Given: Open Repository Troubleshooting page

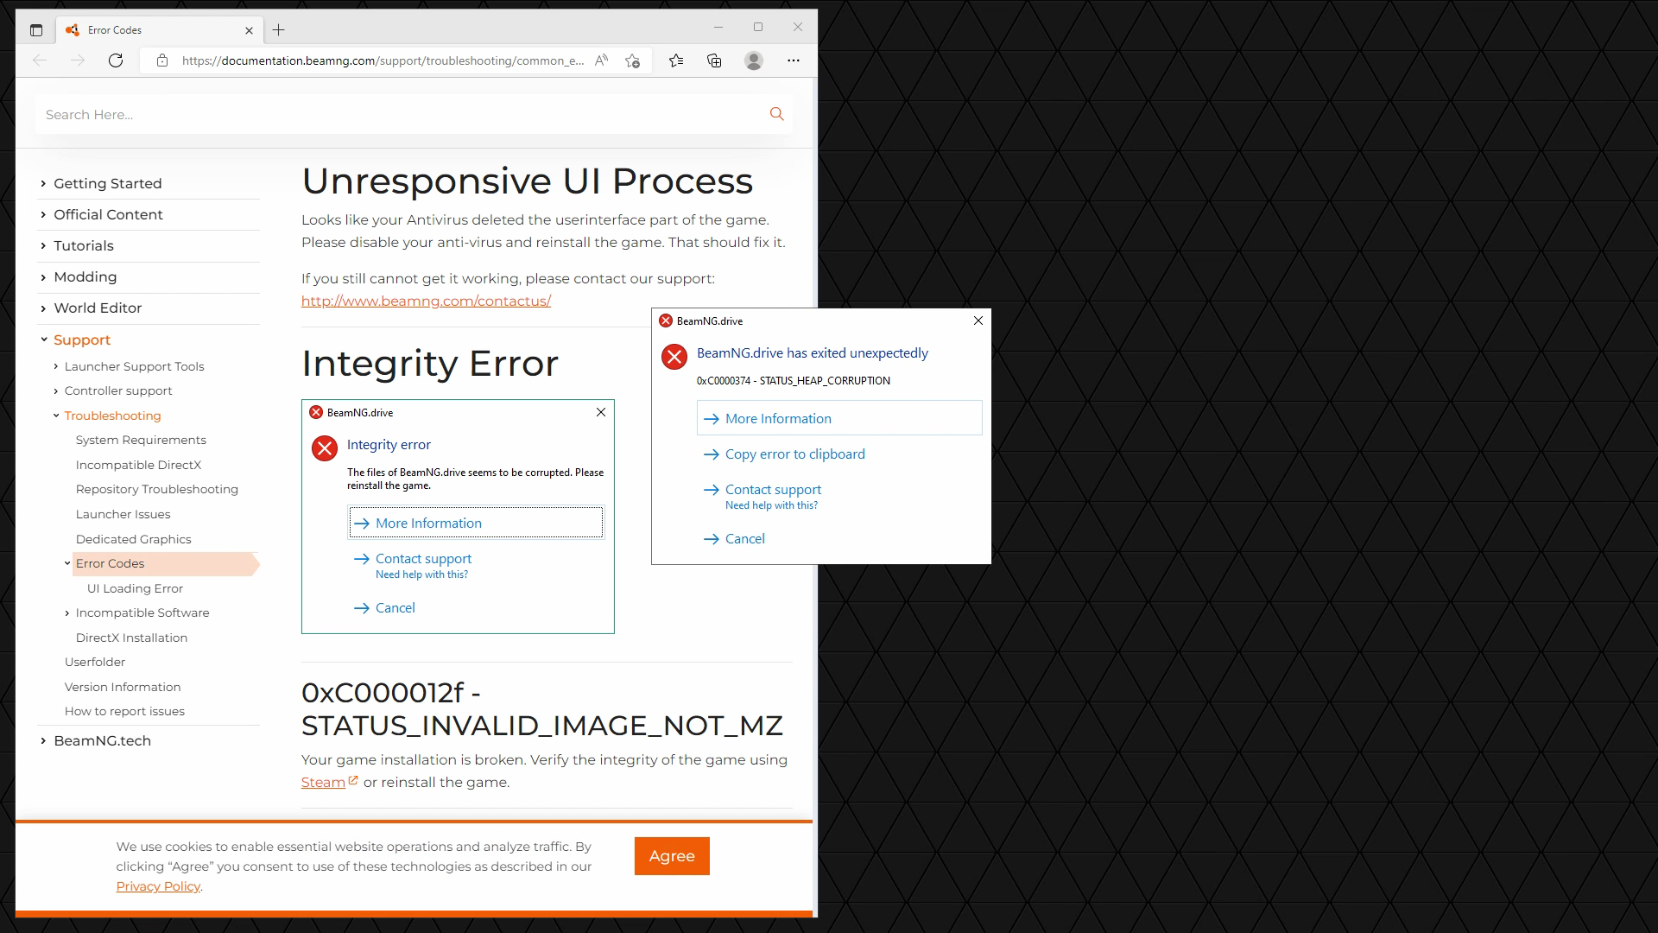Looking at the screenshot, I should point(156,489).
